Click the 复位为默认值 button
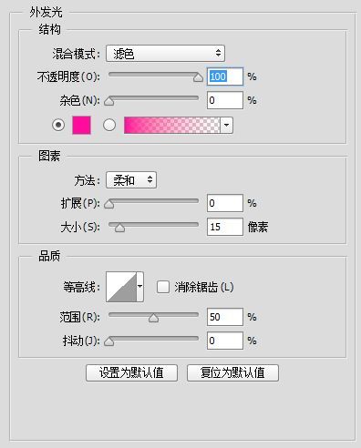 coord(232,372)
